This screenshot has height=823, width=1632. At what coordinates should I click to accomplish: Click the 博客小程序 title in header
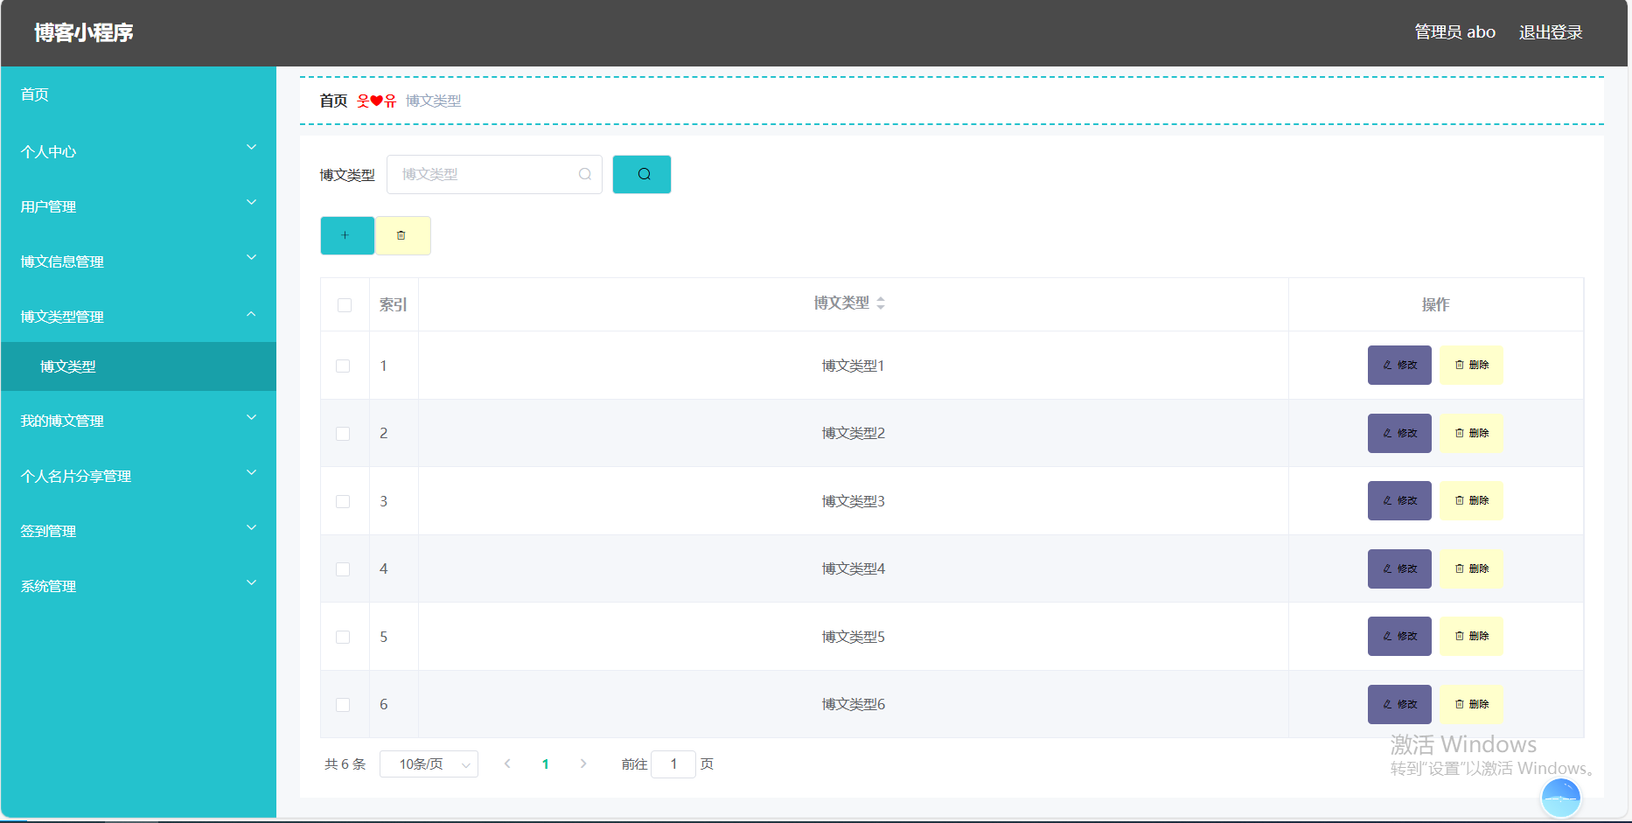click(84, 32)
